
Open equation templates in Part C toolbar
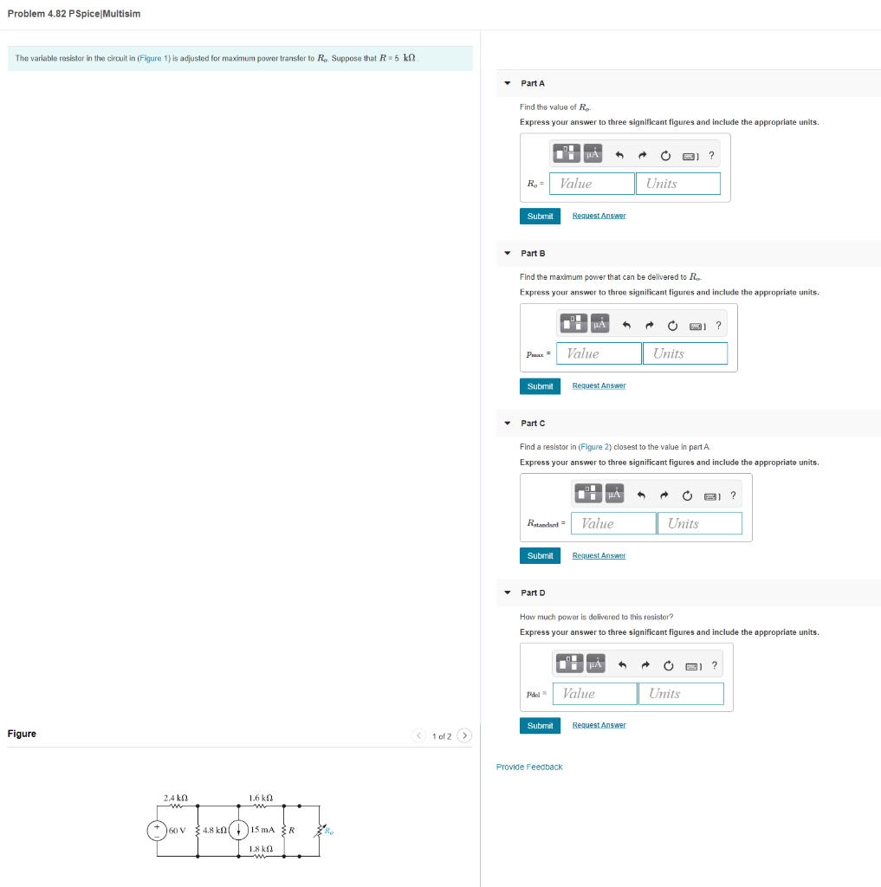pyautogui.click(x=587, y=495)
